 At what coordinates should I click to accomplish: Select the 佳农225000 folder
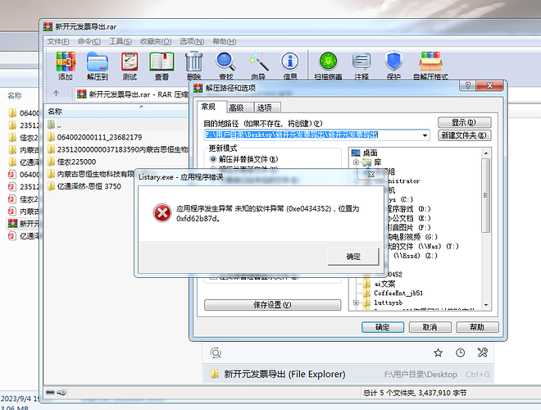tap(76, 162)
